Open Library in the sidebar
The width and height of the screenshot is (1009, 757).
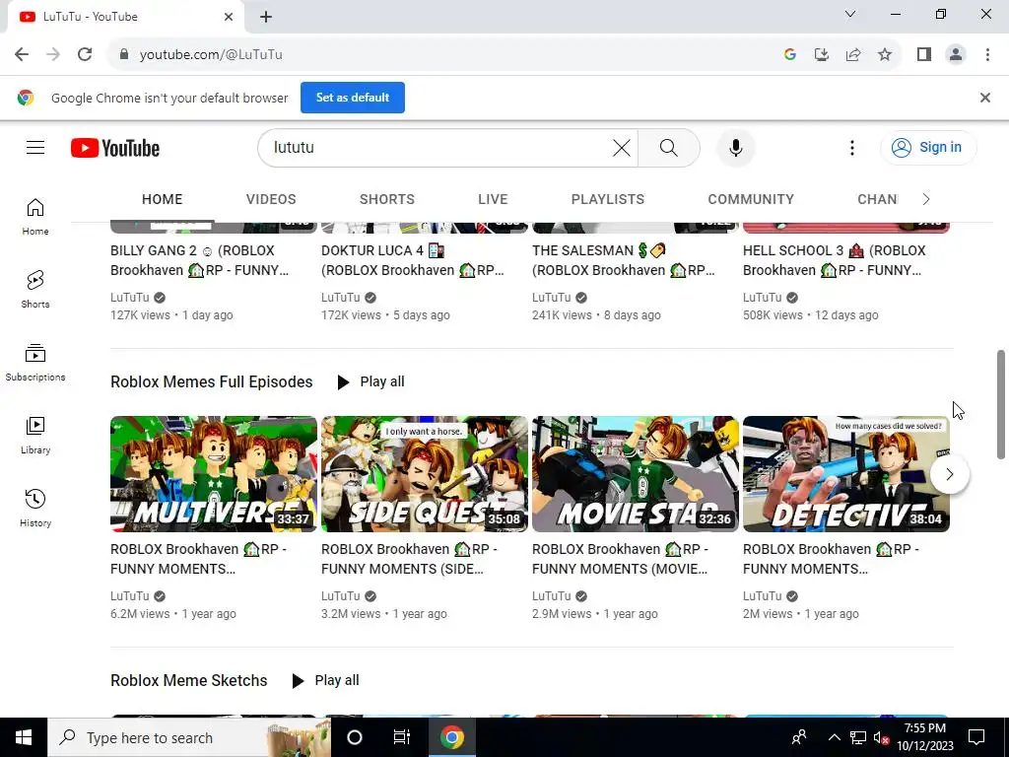(35, 436)
